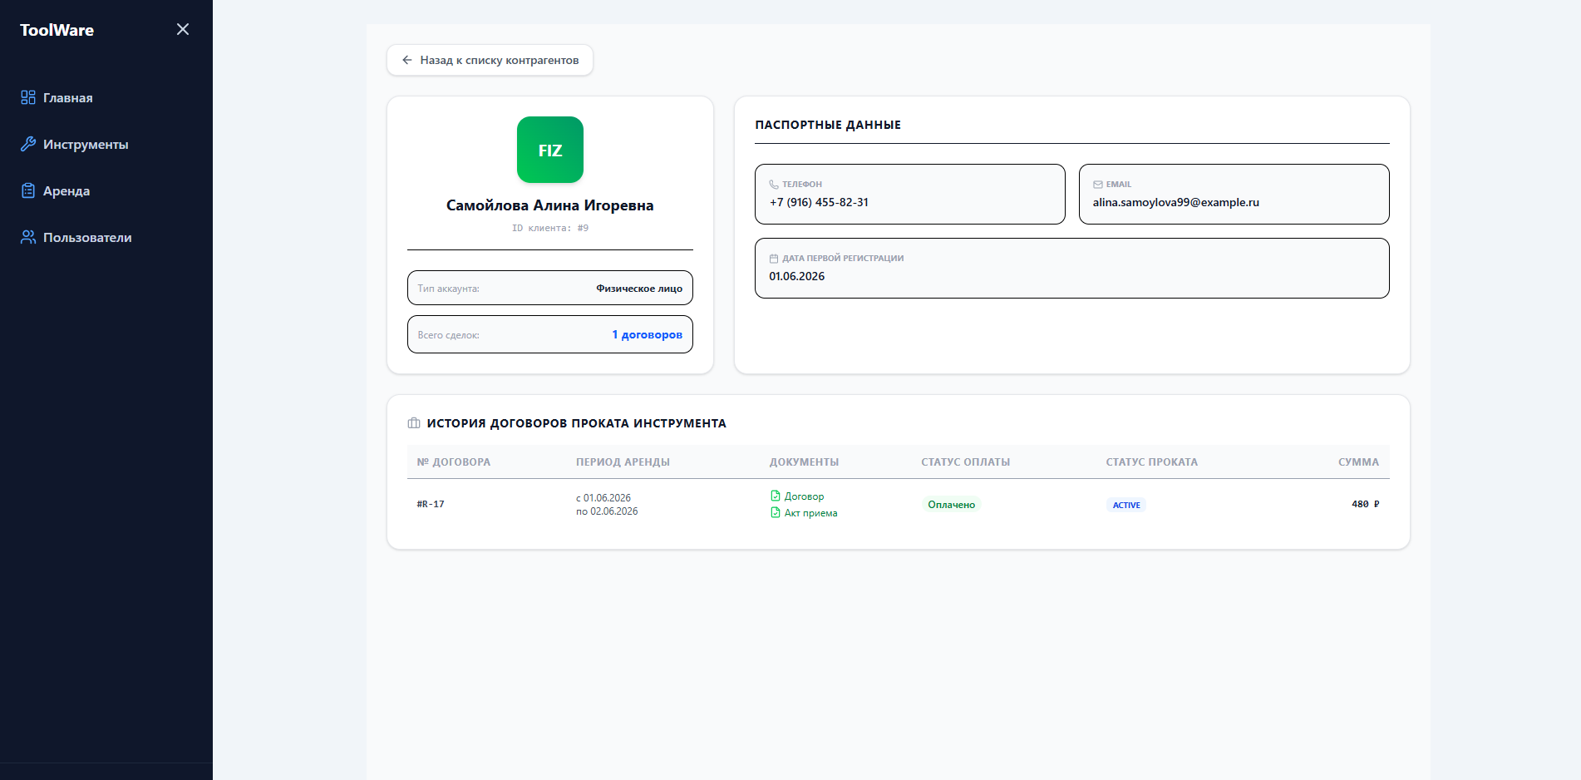Click the ToolWare logo
Viewport: 1581px width, 780px height.
(x=57, y=30)
